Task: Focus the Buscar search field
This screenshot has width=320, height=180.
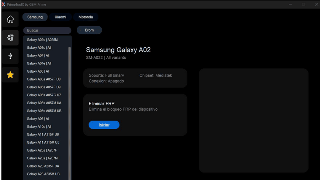Action: 47,30
